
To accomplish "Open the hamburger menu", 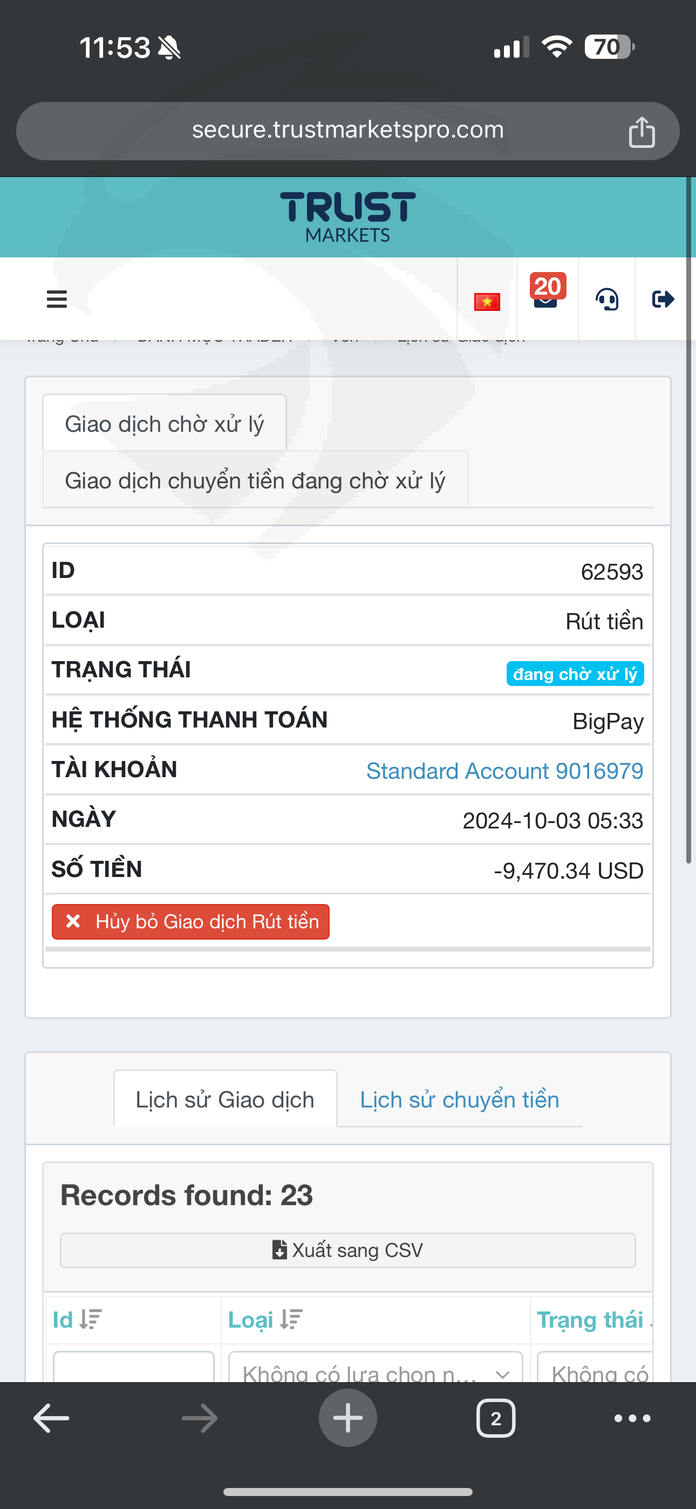I will pos(57,300).
